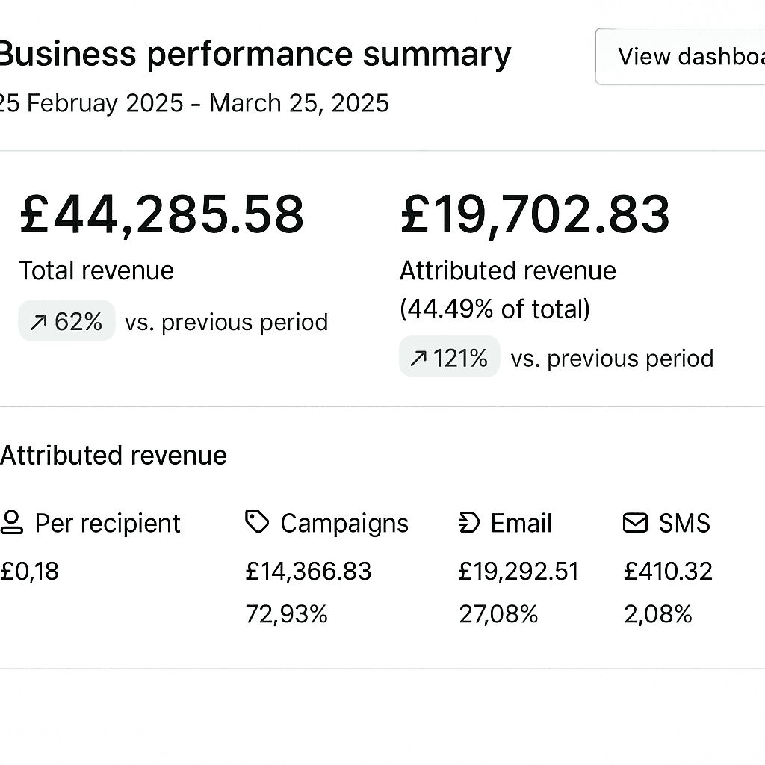
Task: Click the up arrow beside 121%
Action: (x=418, y=358)
